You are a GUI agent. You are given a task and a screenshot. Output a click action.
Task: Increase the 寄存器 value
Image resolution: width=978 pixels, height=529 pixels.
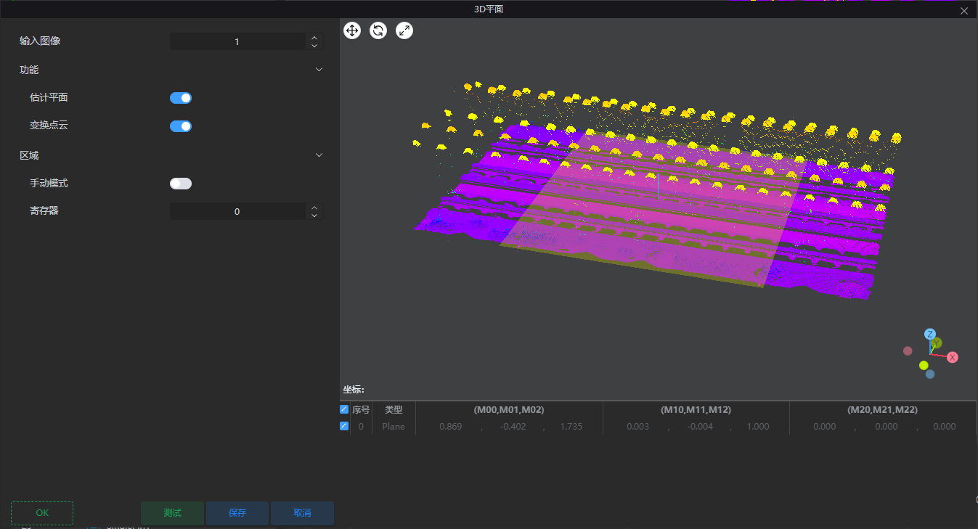314,208
